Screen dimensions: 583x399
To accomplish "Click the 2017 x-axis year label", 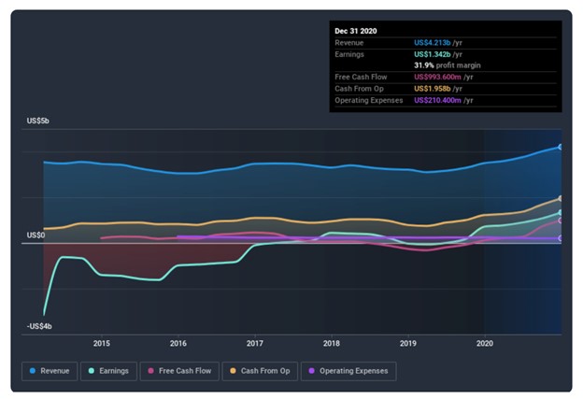I will click(254, 344).
